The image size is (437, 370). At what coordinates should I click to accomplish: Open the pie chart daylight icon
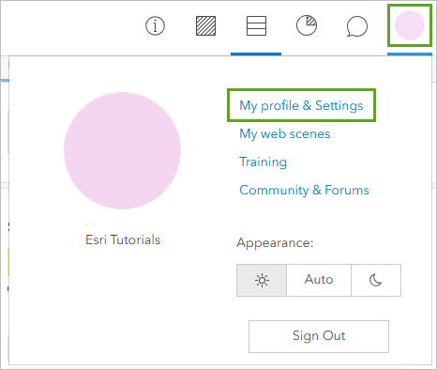[x=307, y=25]
